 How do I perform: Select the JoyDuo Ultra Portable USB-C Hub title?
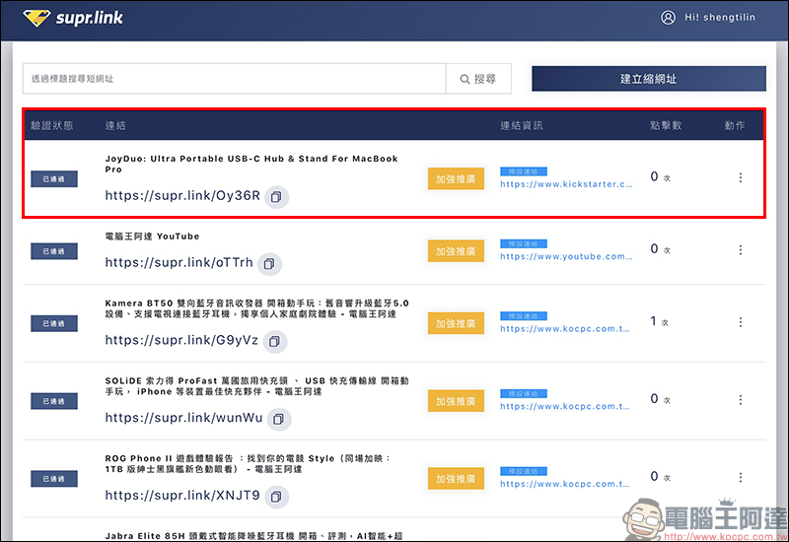click(x=251, y=164)
